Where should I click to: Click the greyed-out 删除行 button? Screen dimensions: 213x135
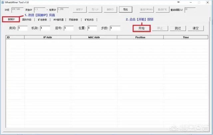[x=110, y=10]
